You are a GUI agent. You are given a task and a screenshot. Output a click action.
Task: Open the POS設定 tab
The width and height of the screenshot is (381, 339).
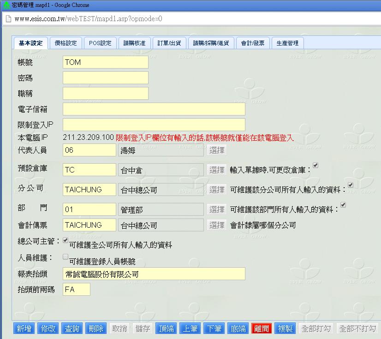[x=100, y=43]
